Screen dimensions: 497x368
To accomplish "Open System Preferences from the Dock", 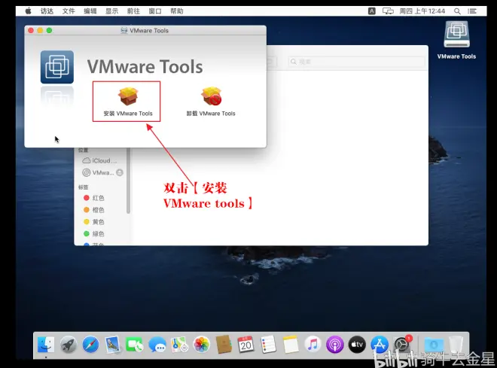I will (401, 345).
